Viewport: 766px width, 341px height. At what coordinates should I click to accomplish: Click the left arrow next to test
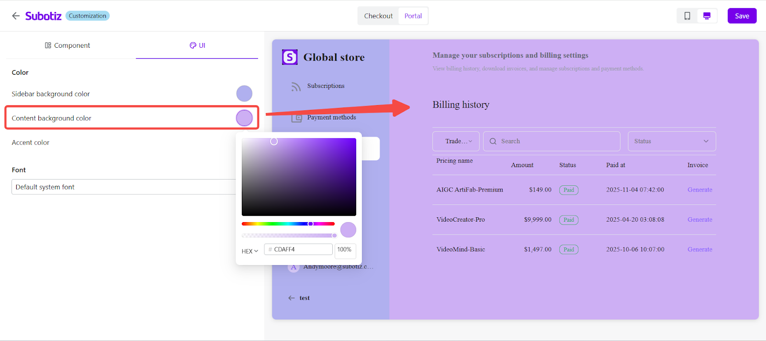pos(292,298)
